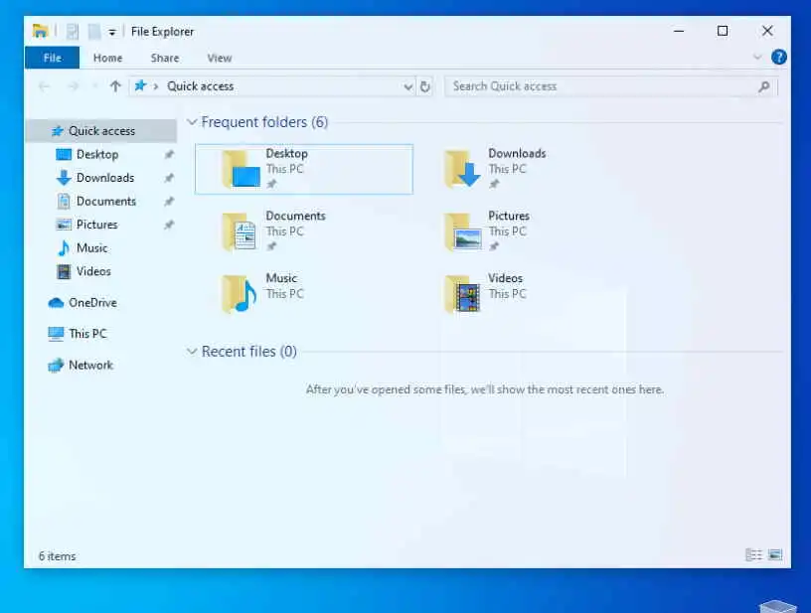Click Quick access text in address bar
Image resolution: width=811 pixels, height=613 pixels.
200,86
